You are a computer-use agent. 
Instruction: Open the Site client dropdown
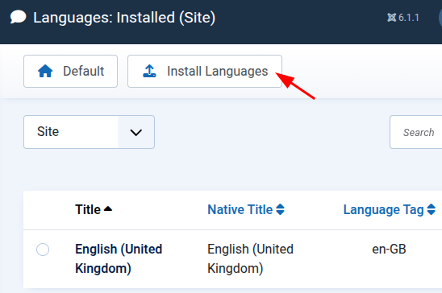[x=89, y=132]
